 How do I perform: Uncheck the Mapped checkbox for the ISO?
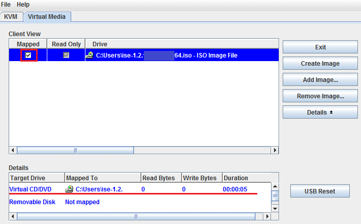coord(28,55)
